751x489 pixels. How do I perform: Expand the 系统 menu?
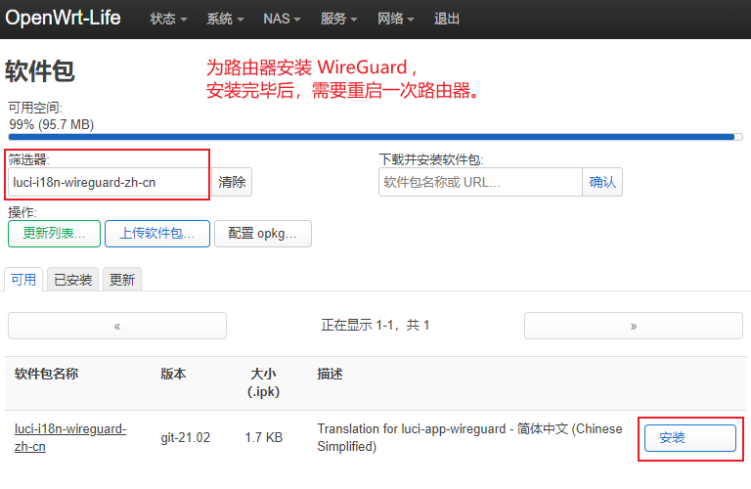[225, 19]
